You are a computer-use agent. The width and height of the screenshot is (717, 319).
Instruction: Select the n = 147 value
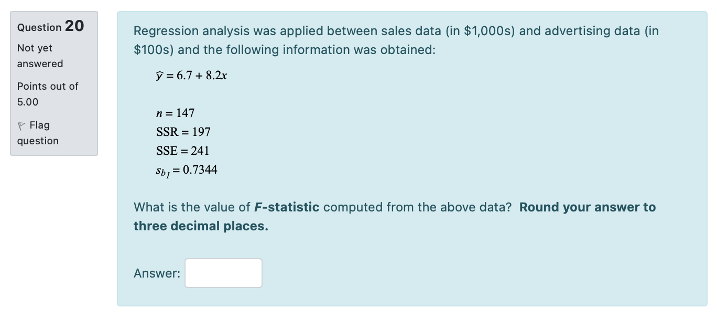175,113
